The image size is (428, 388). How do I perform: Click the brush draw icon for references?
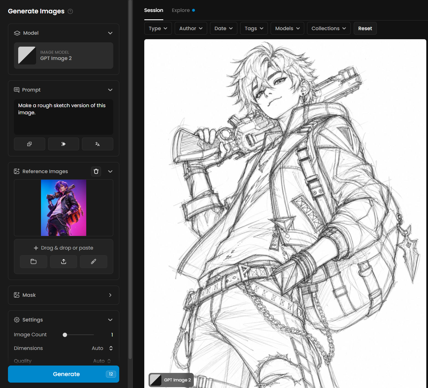click(x=93, y=262)
